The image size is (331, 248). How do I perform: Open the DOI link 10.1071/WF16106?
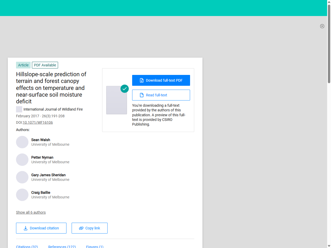click(x=38, y=122)
